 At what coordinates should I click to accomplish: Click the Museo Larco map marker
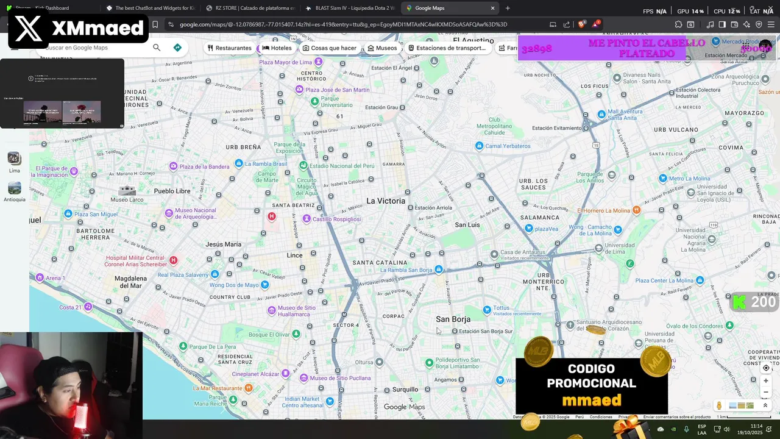click(127, 191)
